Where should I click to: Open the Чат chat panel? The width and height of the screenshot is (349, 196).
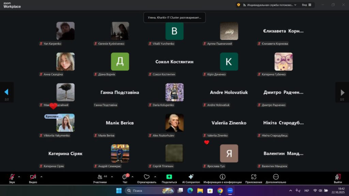click(125, 177)
